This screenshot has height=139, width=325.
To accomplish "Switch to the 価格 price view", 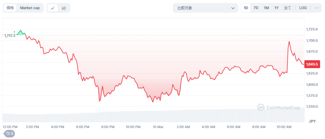I will (x=10, y=8).
